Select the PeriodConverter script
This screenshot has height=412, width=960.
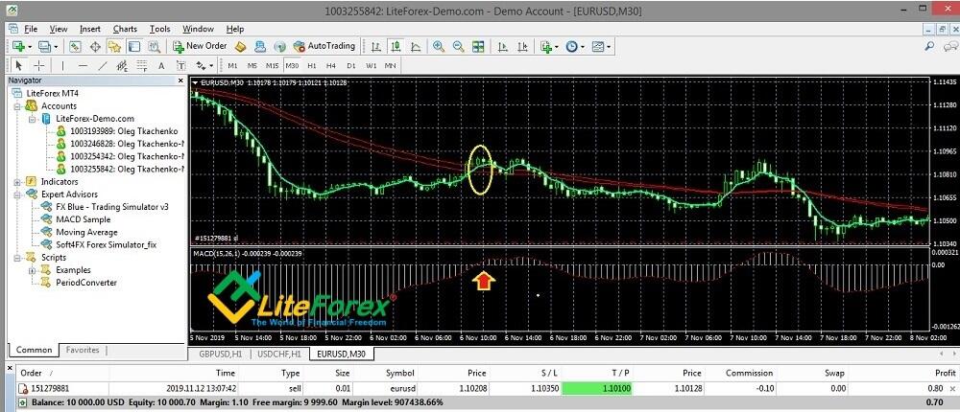pyautogui.click(x=85, y=283)
